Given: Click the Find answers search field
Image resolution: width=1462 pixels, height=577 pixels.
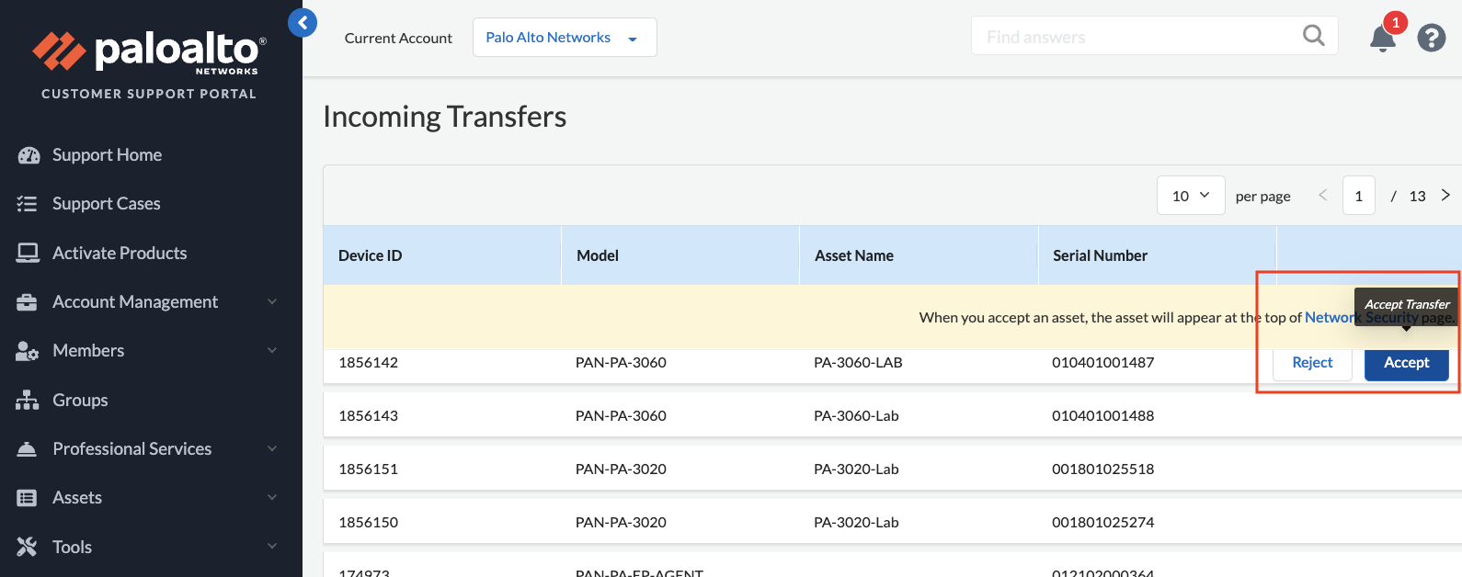Looking at the screenshot, I should (x=1136, y=37).
